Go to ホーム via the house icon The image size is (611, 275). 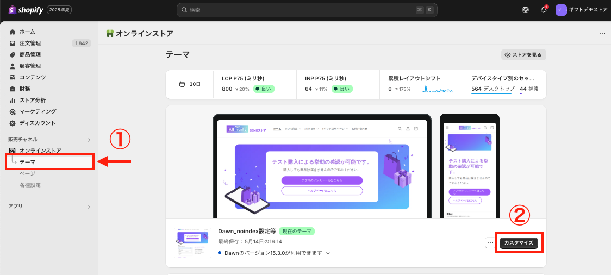13,32
